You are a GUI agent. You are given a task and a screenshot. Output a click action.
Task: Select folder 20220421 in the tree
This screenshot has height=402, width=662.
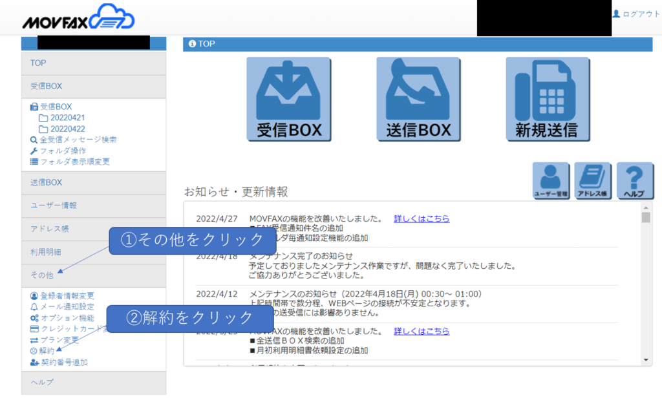pyautogui.click(x=67, y=118)
